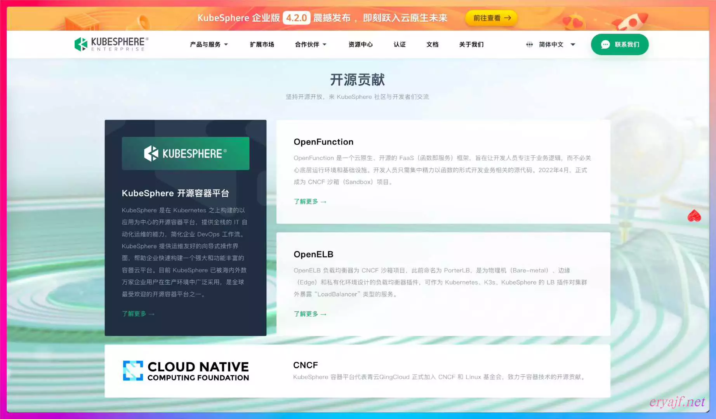Click the 4.2.0 version badge in banner
This screenshot has width=716, height=419.
click(296, 18)
